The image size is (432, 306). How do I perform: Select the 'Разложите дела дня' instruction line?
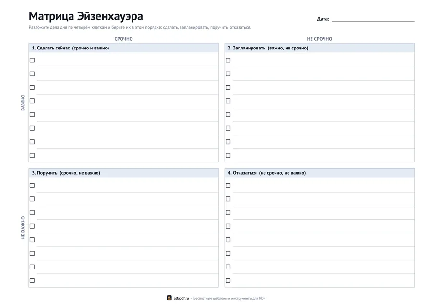click(x=140, y=27)
